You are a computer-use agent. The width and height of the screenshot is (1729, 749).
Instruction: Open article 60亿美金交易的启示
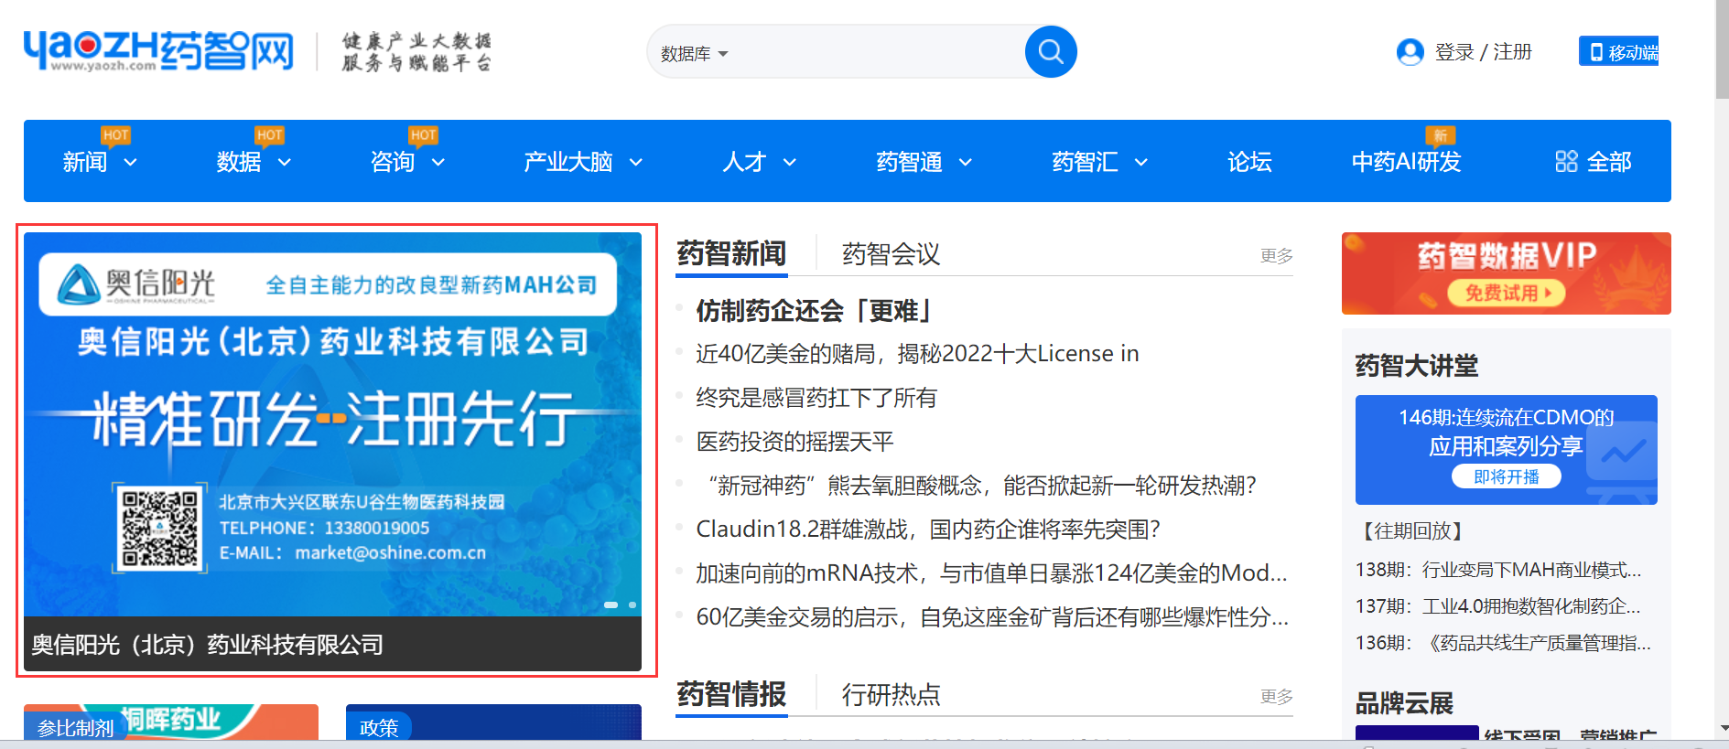[x=992, y=617]
